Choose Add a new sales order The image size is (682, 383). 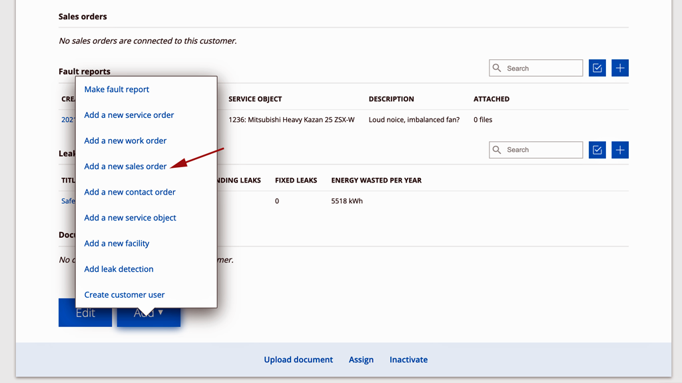(x=125, y=167)
